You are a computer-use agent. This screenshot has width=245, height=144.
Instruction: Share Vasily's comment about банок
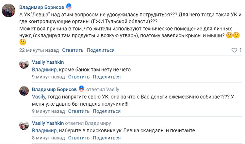(107, 77)
